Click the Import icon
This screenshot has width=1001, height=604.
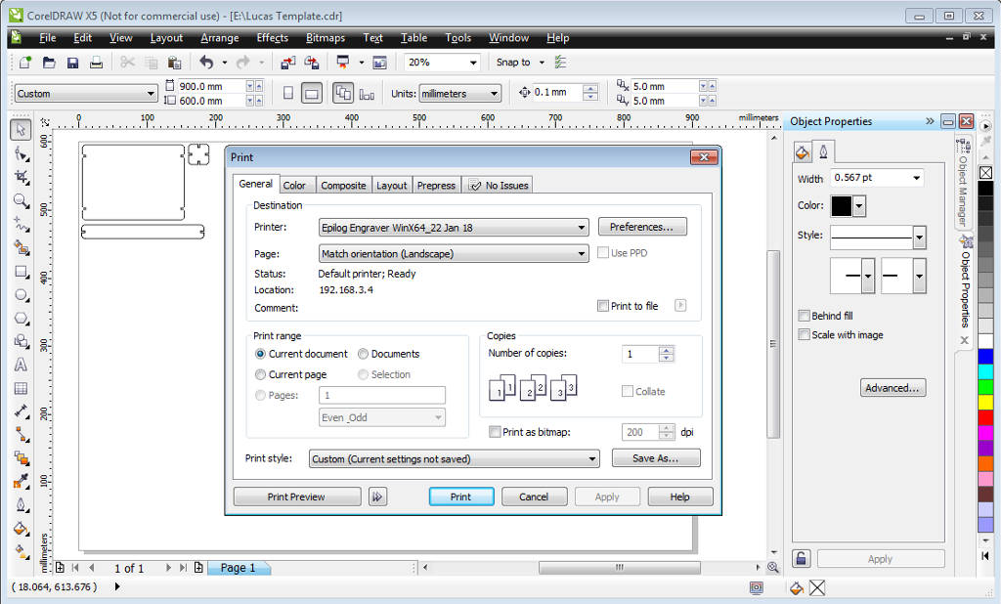pyautogui.click(x=288, y=63)
